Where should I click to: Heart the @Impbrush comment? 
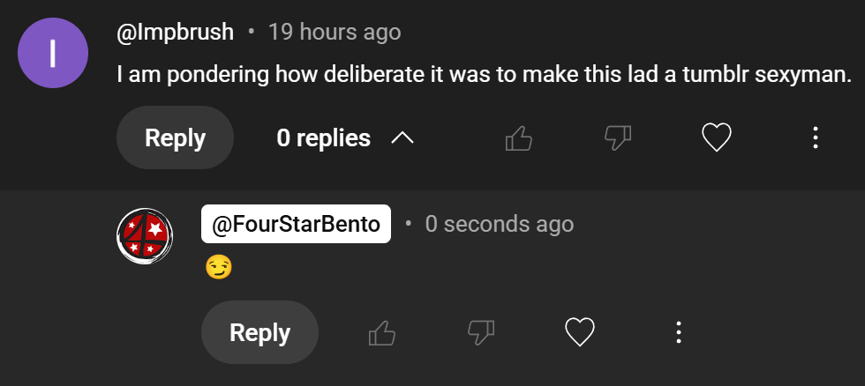(x=717, y=138)
